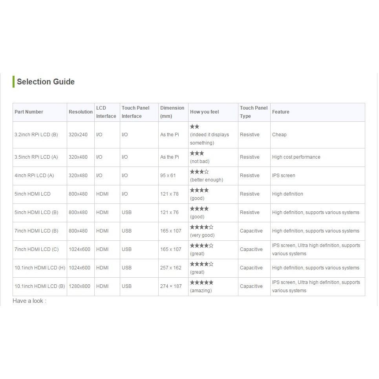Click the 257 x 162 dimension value
Viewport: 379px width, 379px height.
point(170,268)
